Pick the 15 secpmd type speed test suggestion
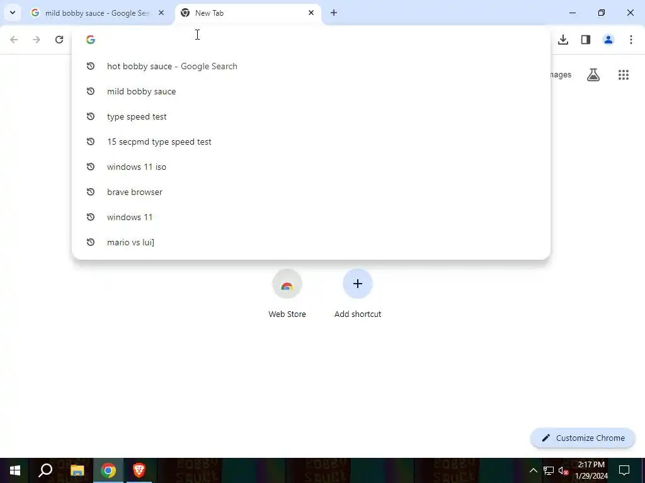The image size is (645, 483). coord(311,142)
